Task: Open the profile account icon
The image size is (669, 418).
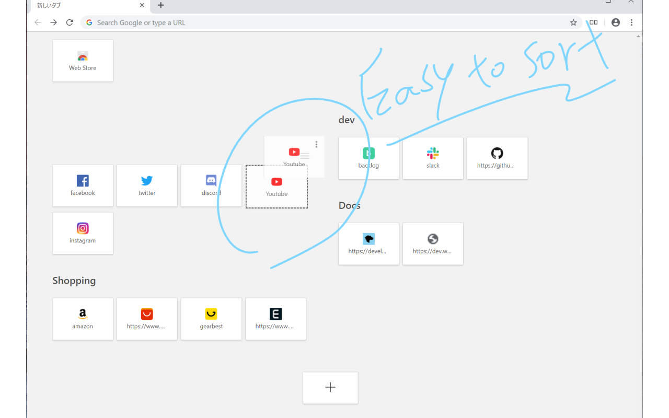Action: [616, 22]
